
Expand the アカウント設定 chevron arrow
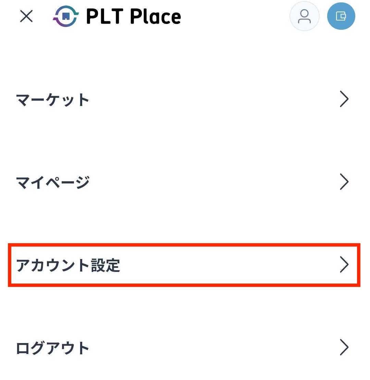[344, 265]
